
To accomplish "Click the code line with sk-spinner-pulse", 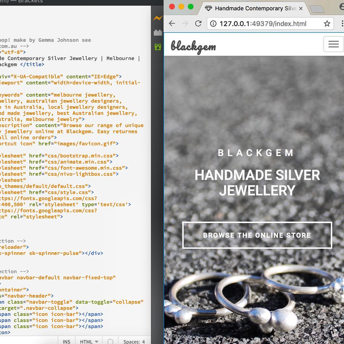I will click(x=52, y=253).
